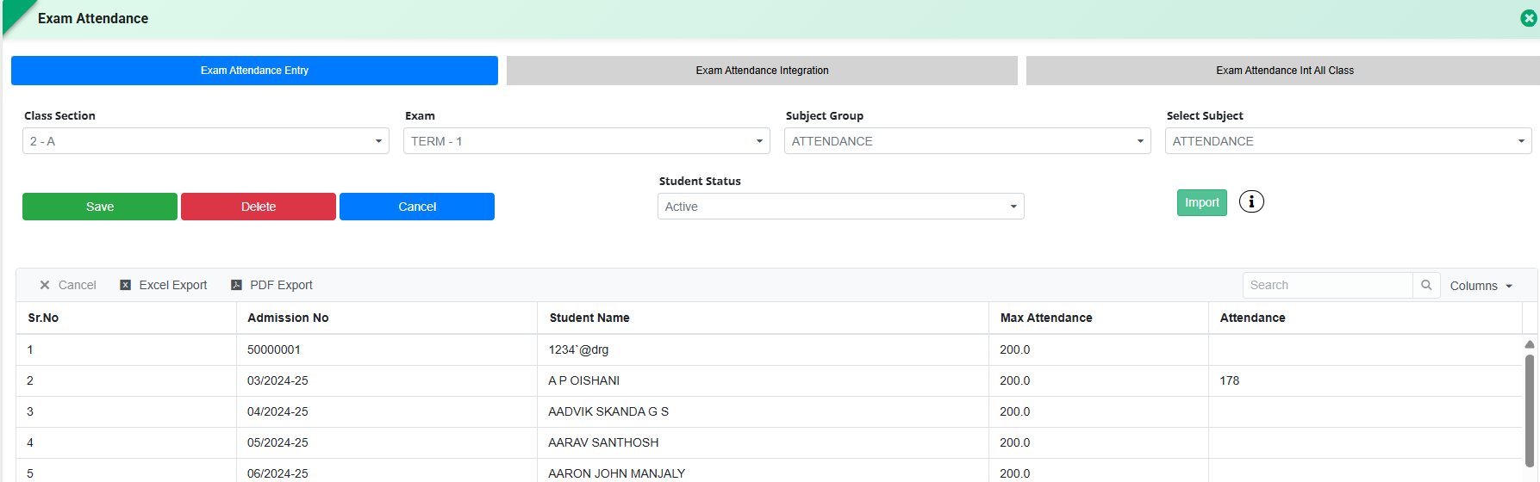Image resolution: width=1540 pixels, height=482 pixels.
Task: Click admission number 06/2024-25
Action: click(x=277, y=473)
